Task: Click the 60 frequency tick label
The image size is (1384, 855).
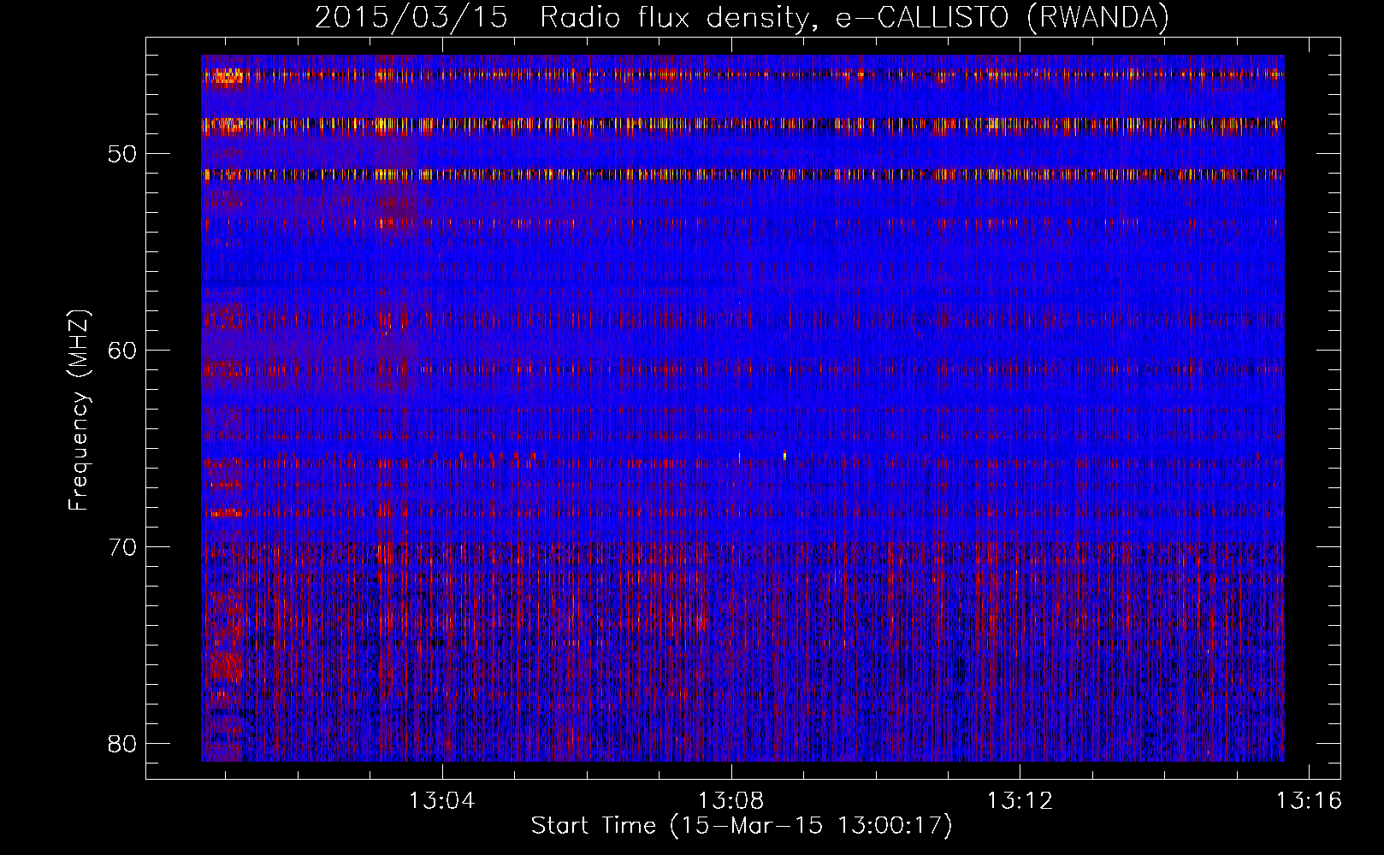Action: click(122, 350)
